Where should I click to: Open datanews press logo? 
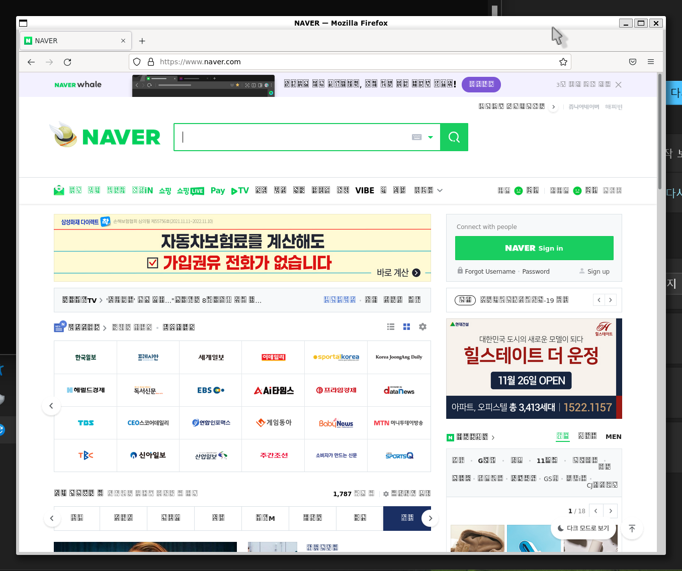399,390
